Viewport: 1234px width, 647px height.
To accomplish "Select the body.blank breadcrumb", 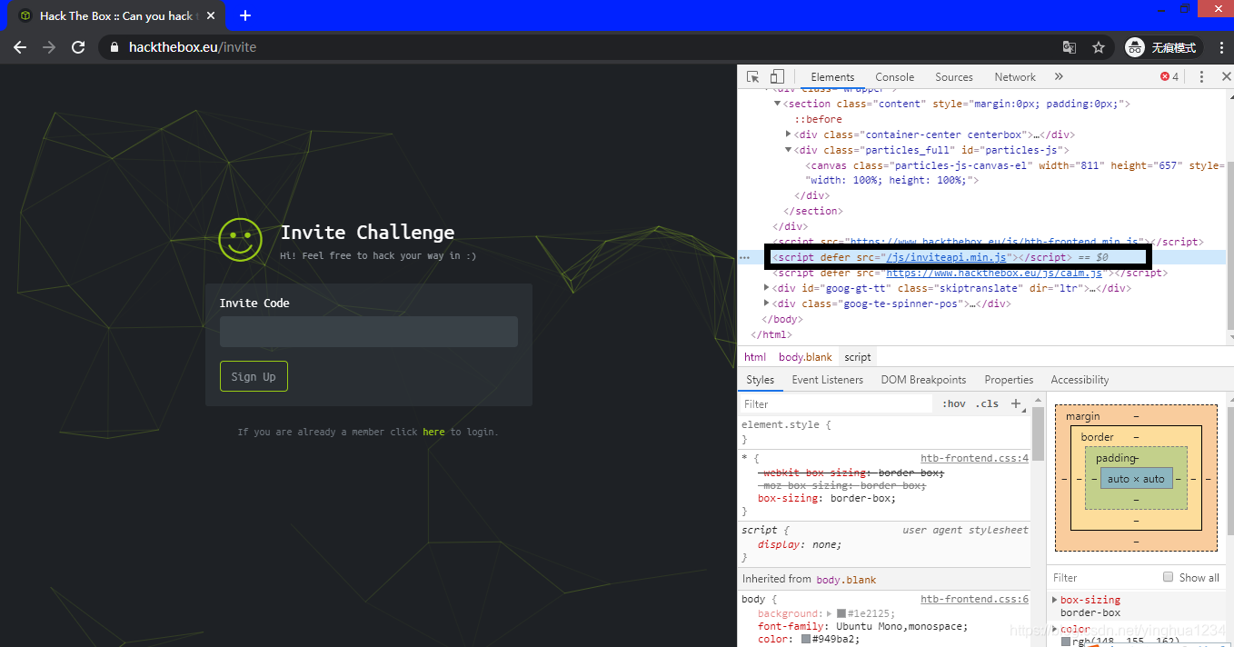I will [805, 357].
